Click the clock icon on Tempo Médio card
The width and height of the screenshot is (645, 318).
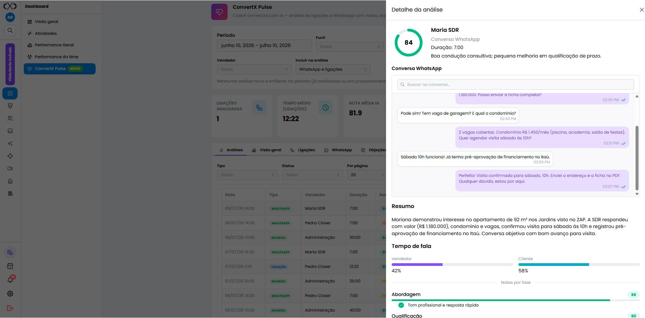point(326,108)
